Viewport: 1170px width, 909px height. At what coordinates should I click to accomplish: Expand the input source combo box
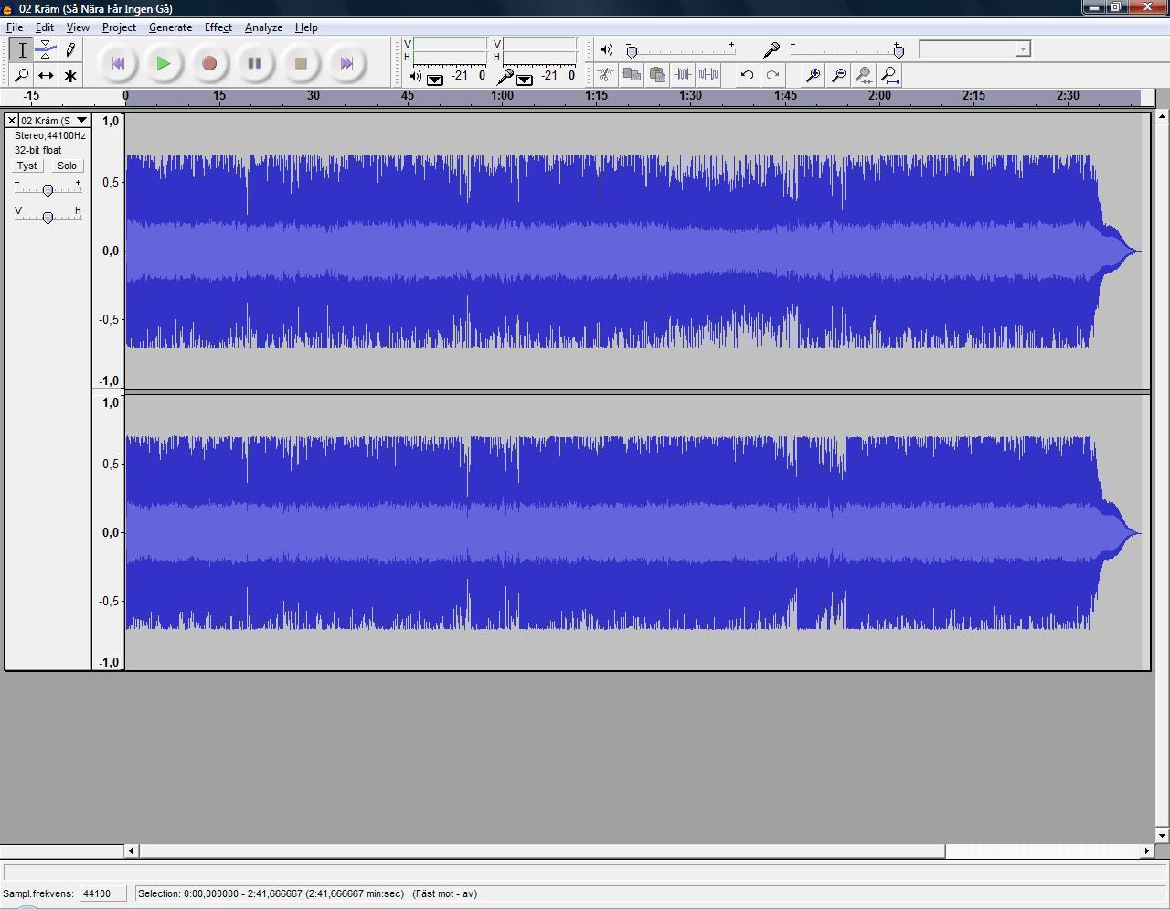tap(1023, 49)
